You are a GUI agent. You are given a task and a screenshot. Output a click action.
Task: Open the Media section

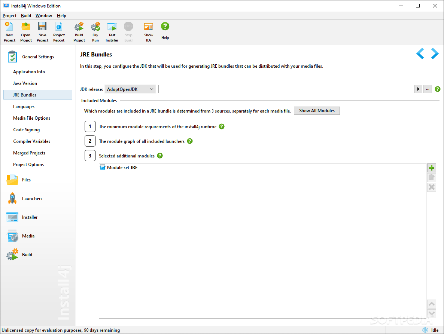[x=20, y=236]
